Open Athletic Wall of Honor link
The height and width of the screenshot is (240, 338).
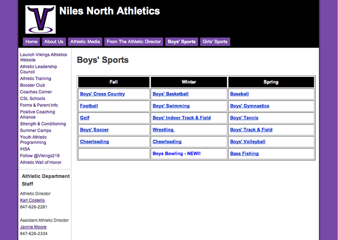click(41, 162)
